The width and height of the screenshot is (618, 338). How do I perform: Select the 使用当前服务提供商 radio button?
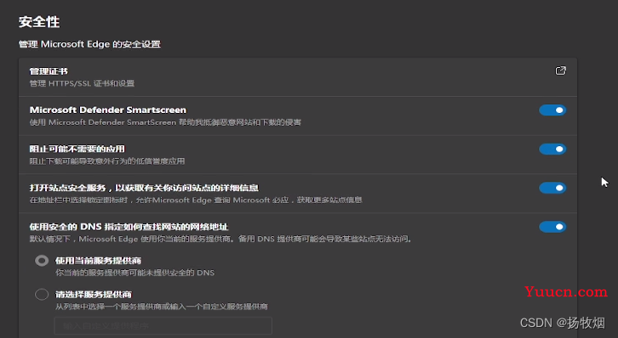(42, 261)
